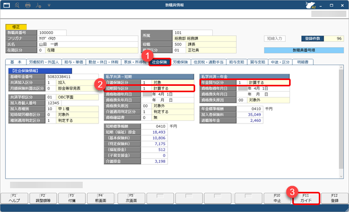Image resolution: width=349 pixels, height=212 pixels.
Task: Click the 基礎年金番号 field 5083338411
Action: [72, 77]
